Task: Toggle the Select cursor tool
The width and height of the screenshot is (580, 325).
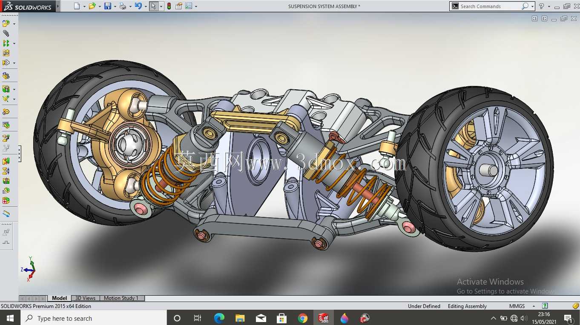Action: (x=154, y=6)
